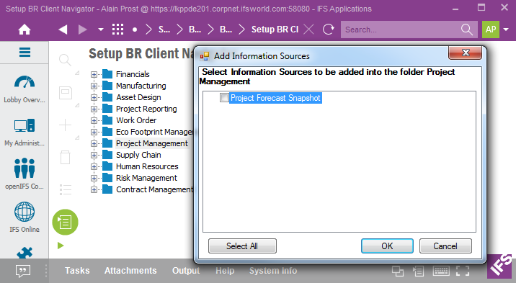Close the Add Information Sources dialog

click(466, 53)
